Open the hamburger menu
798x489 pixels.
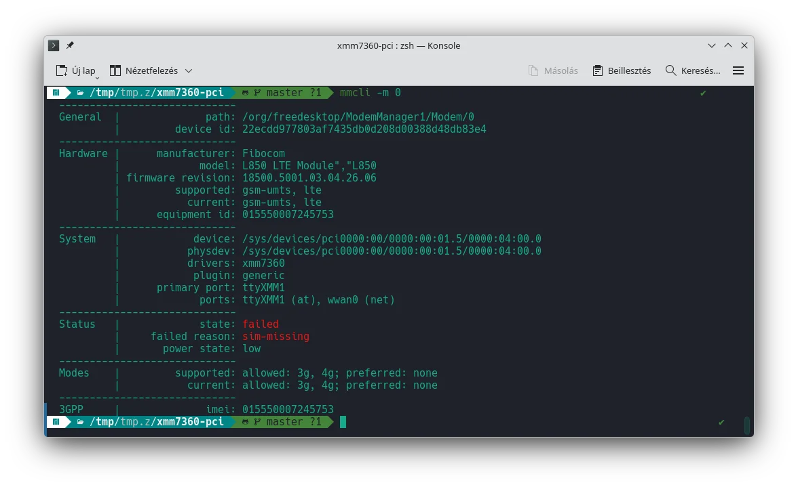[738, 70]
